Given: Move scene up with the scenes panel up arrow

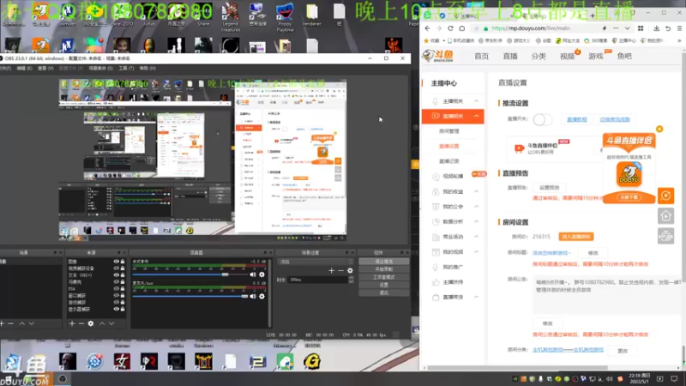Looking at the screenshot, I should [22, 323].
